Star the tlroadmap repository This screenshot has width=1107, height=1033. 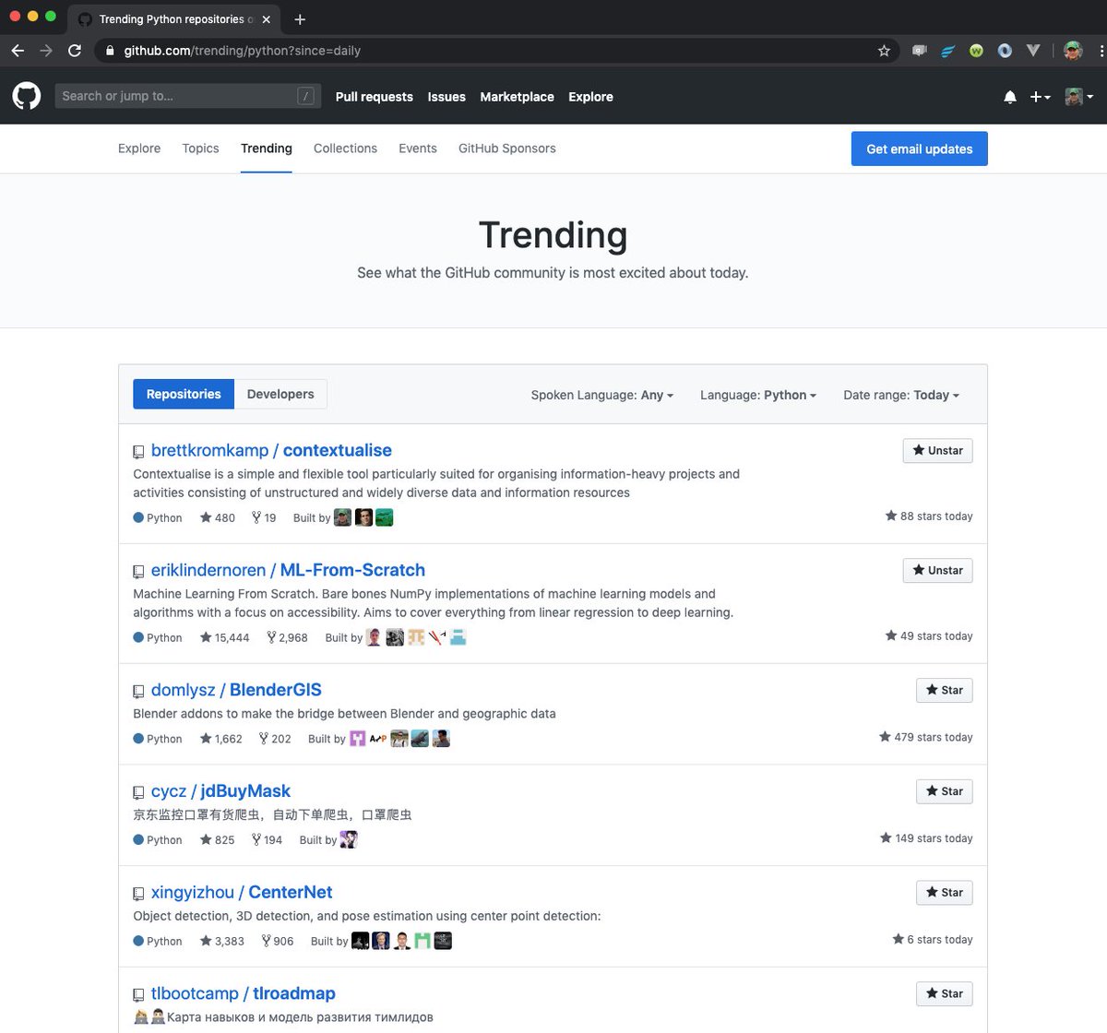[x=944, y=994]
